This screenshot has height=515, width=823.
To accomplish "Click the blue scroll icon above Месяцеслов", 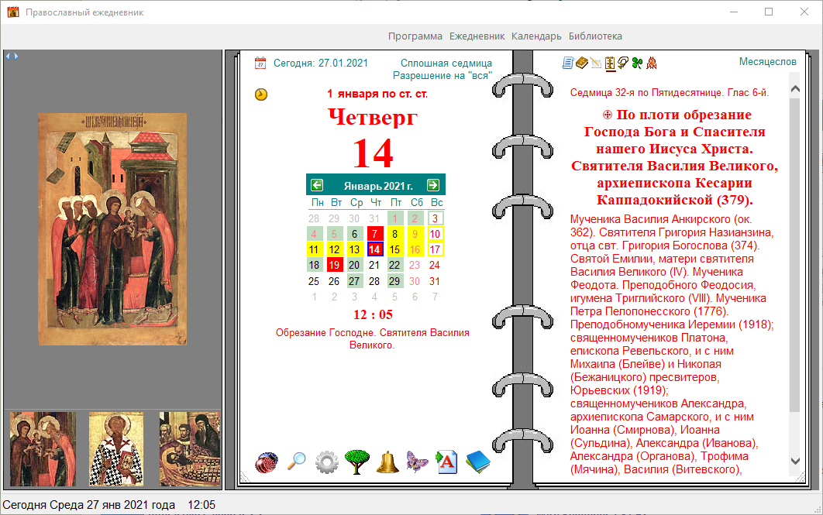I will [x=568, y=63].
